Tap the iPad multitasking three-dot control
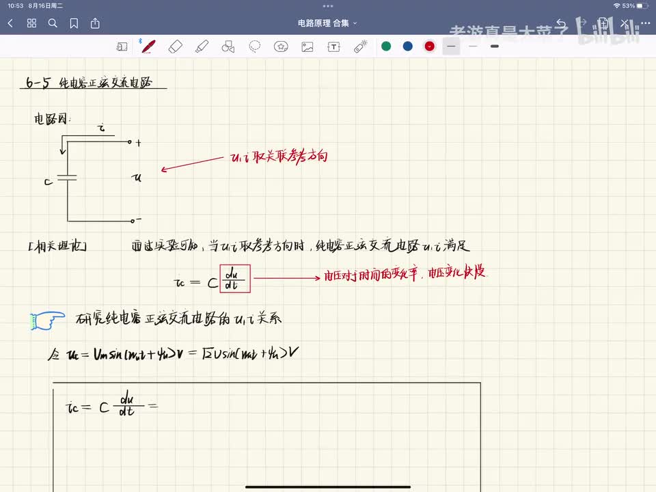656x492 pixels. tap(328, 6)
